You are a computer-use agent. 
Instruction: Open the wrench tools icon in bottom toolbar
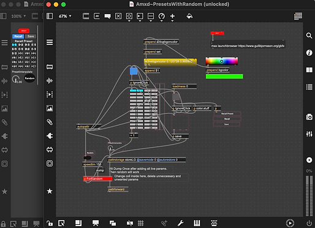click(x=180, y=223)
